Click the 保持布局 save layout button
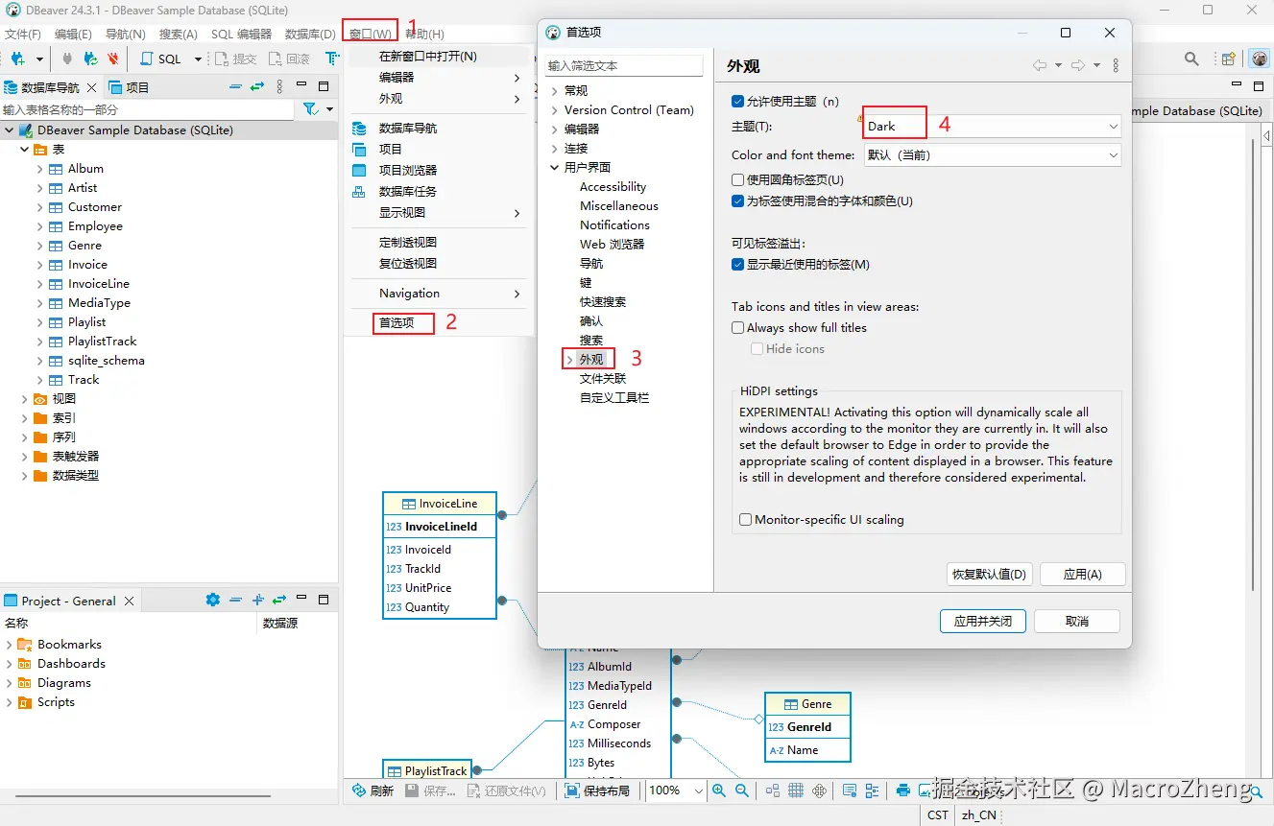 (x=597, y=791)
